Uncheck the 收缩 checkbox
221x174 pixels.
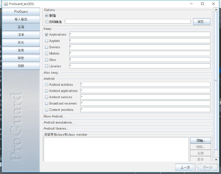point(47,15)
